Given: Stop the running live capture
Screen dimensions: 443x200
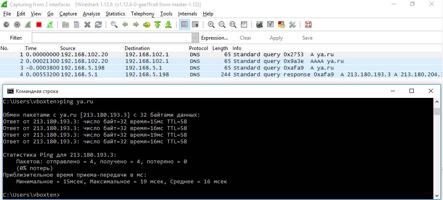Looking at the screenshot, I should click(x=38, y=25).
